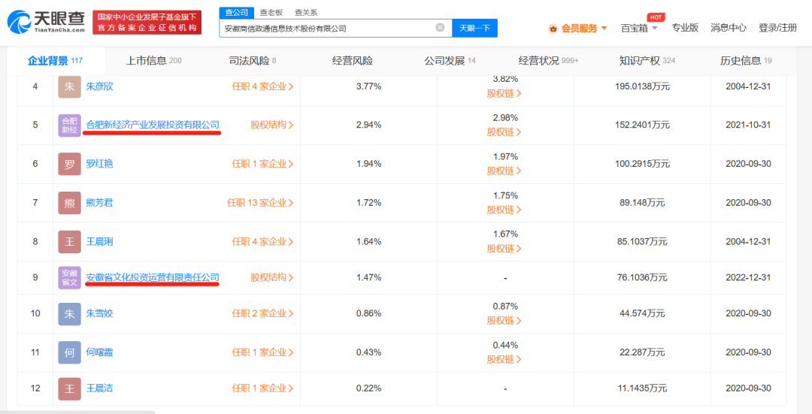
Task: Open 股权链 under 1.67% for 王晨琍
Action: pyautogui.click(x=504, y=249)
